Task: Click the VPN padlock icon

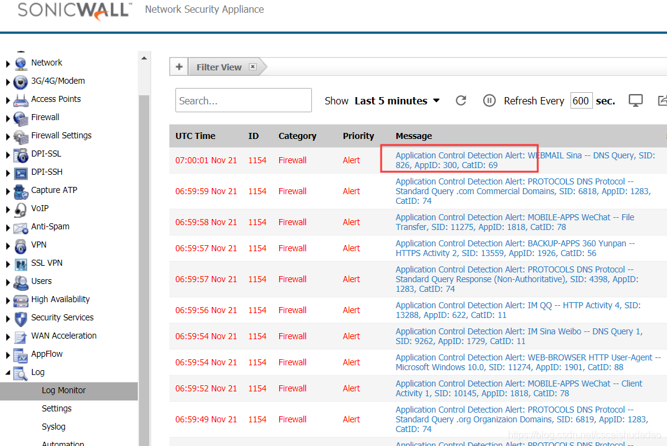Action: pos(21,245)
